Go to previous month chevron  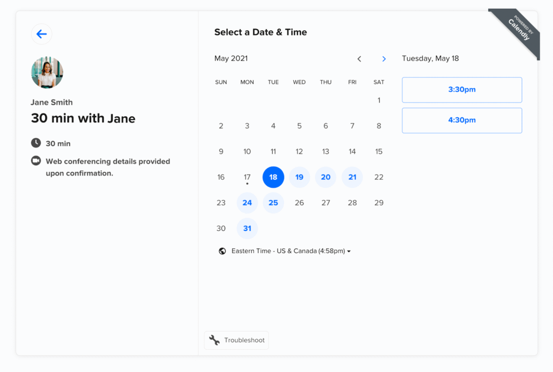359,59
